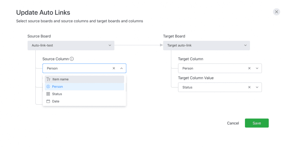Expand the Target Column Value dropdown chevron
283x147 pixels.
click(x=257, y=87)
